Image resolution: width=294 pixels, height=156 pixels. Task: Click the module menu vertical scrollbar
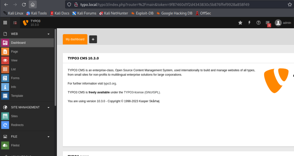click(55, 67)
